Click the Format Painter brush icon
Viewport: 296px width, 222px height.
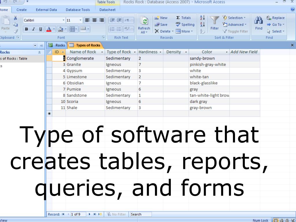(x=16, y=31)
